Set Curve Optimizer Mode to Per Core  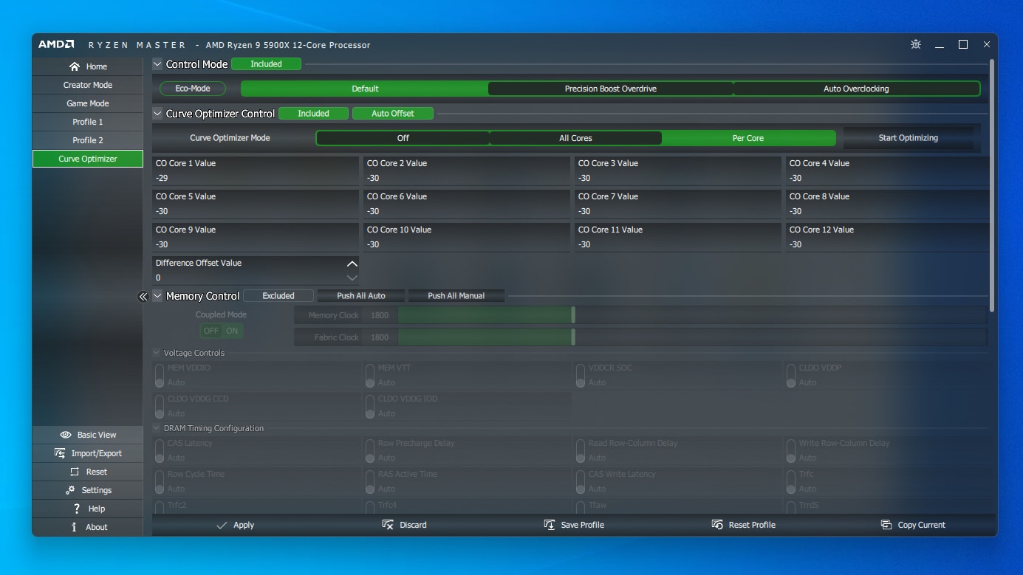(x=748, y=138)
